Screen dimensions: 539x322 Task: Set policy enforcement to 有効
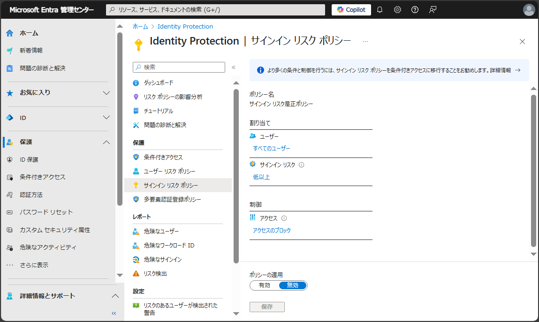coord(265,285)
